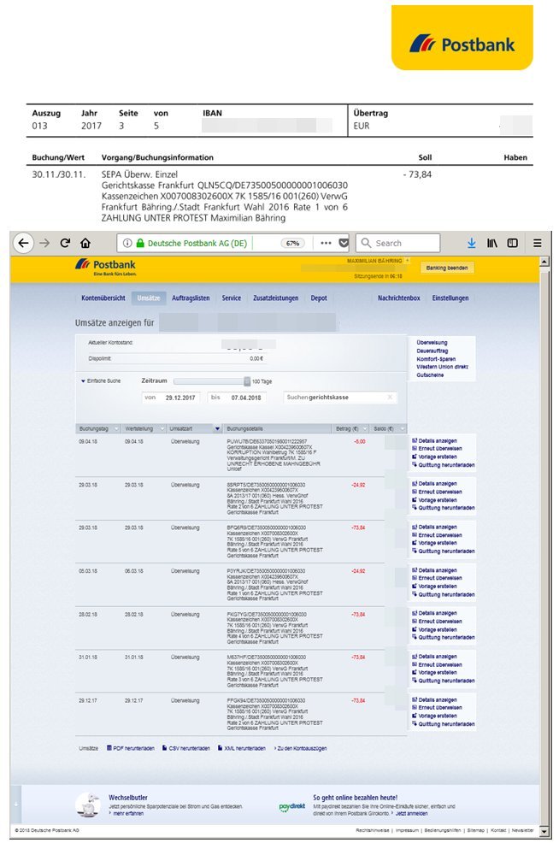Click the Zeitraum 100 Tage slider handle
Viewport: 559px width, 849px height.
click(x=246, y=381)
